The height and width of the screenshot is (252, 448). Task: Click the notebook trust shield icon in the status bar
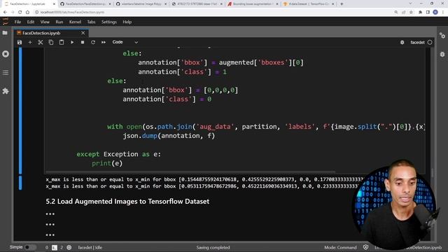(365, 247)
